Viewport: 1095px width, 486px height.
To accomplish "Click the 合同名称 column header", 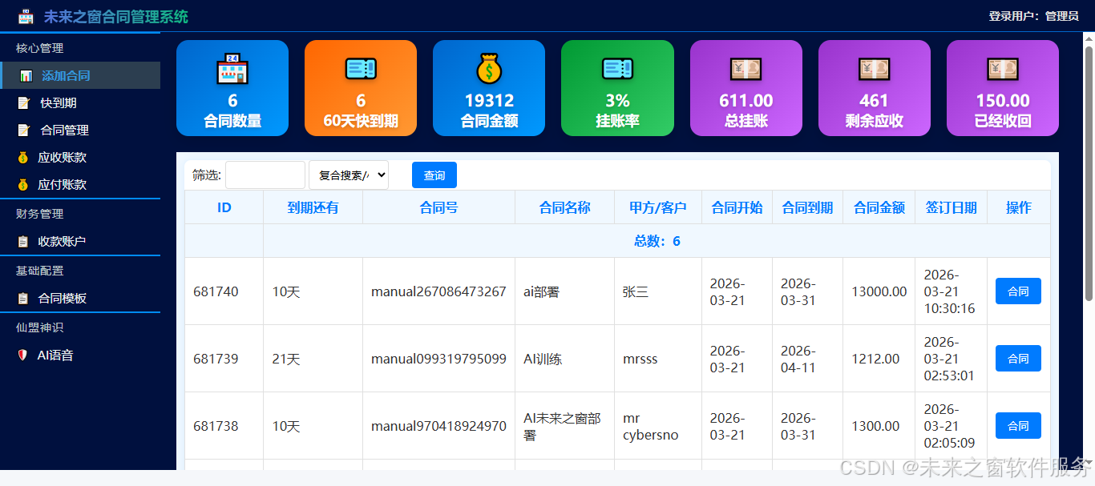I will pos(565,207).
